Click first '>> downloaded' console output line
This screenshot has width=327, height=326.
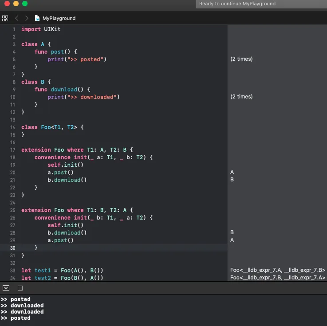pyautogui.click(x=22, y=306)
